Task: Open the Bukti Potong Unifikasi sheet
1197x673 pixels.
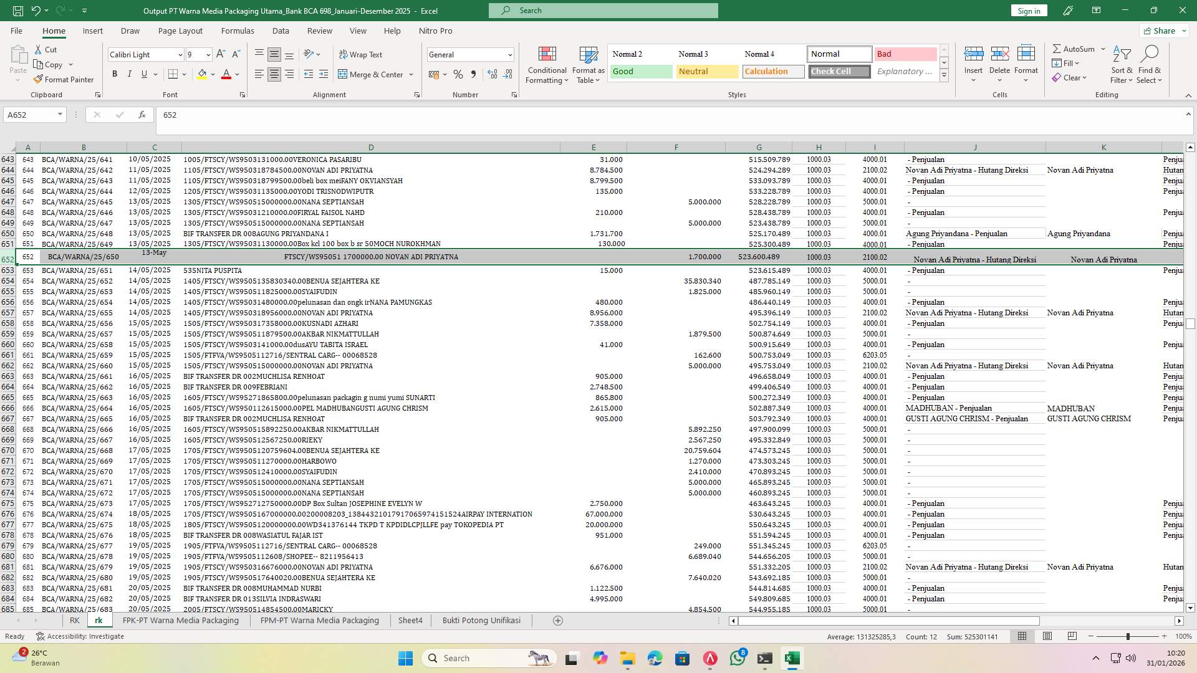Action: (481, 620)
